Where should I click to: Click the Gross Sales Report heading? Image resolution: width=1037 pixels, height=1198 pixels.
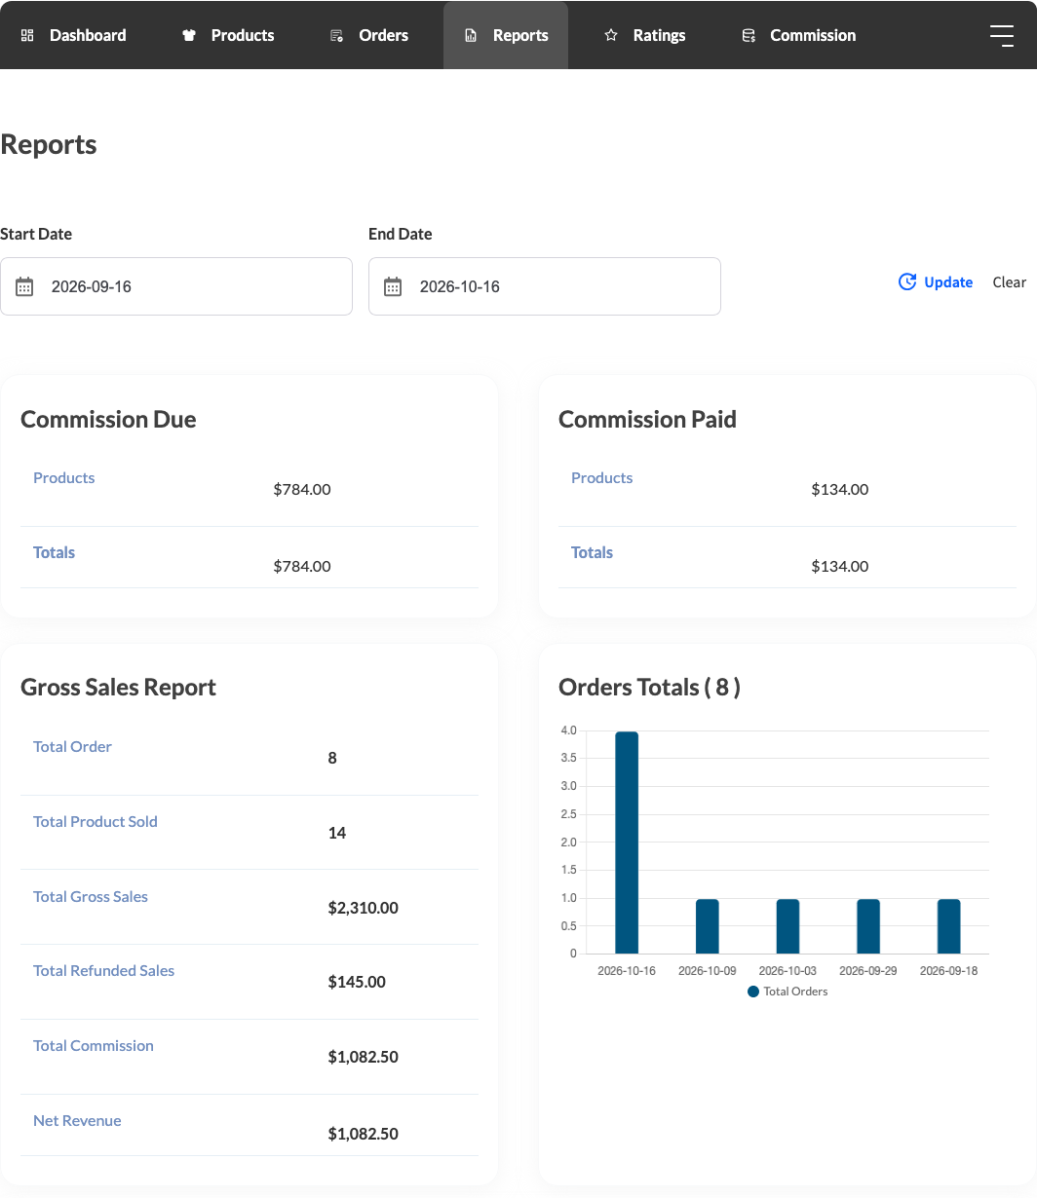(x=118, y=687)
